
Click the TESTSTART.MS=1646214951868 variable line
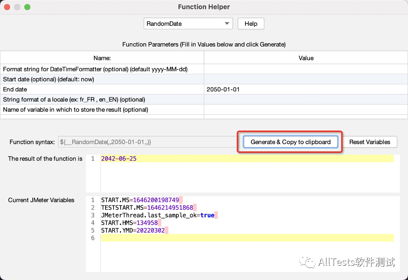coord(147,207)
